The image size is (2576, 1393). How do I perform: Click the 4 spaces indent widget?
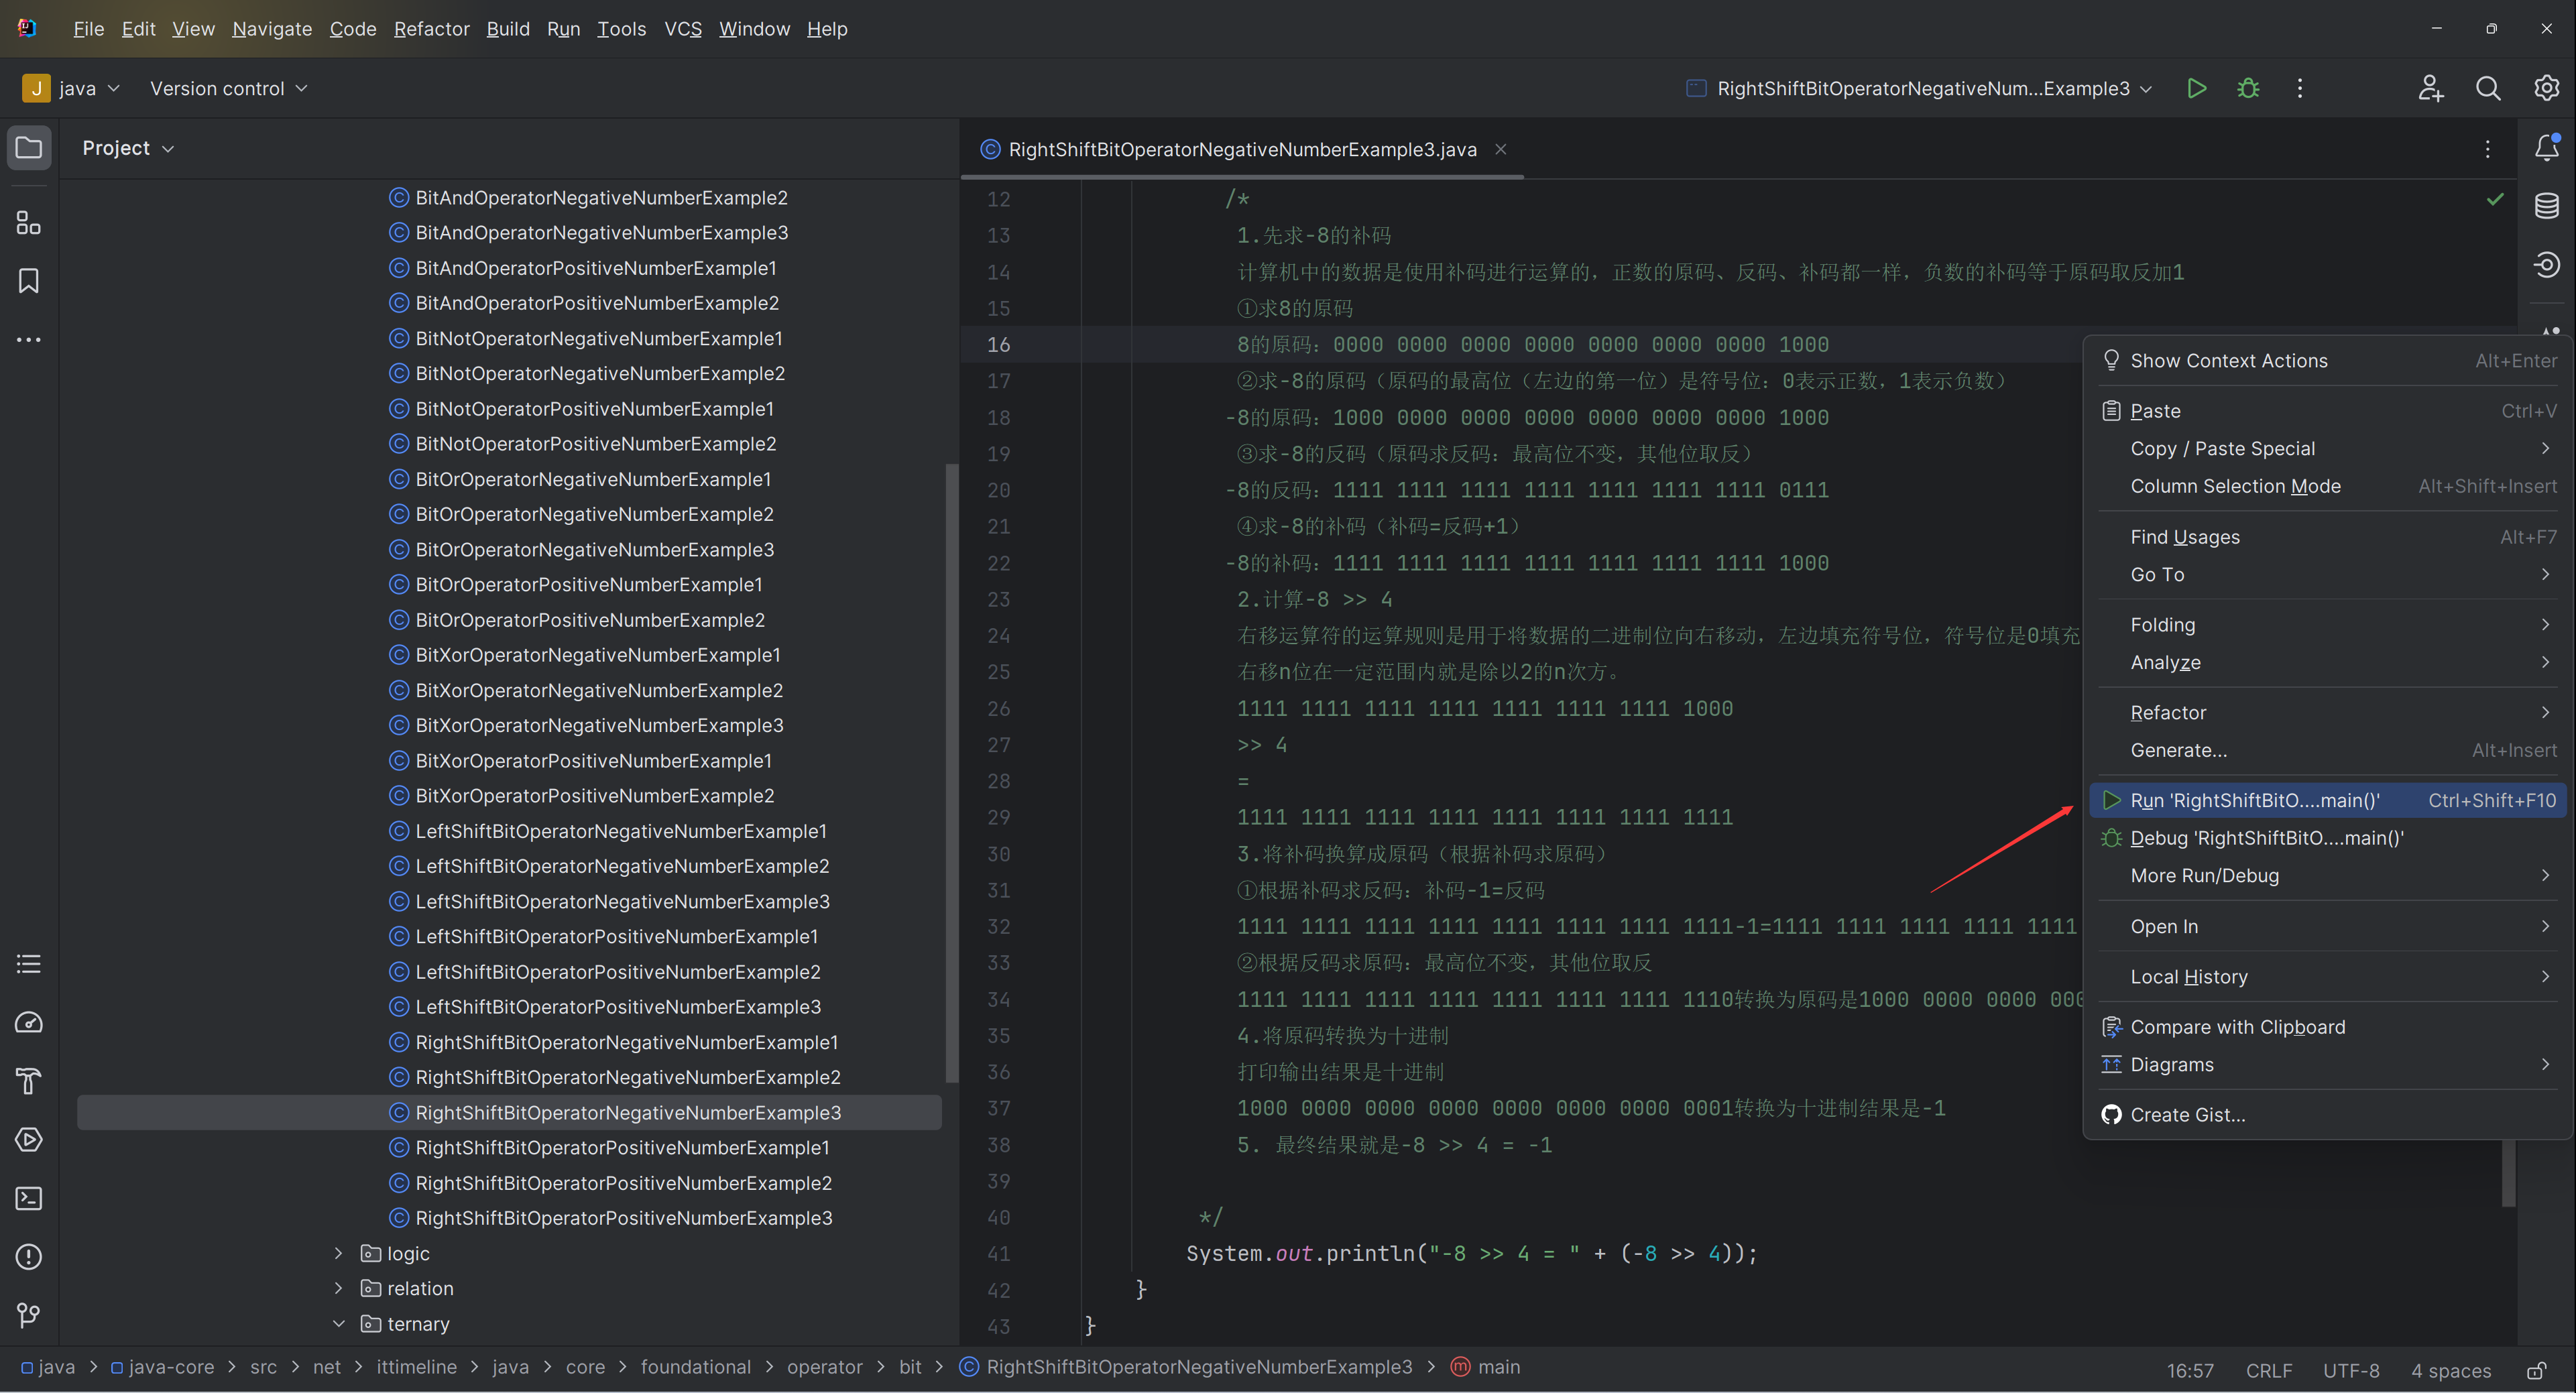coord(2450,1370)
